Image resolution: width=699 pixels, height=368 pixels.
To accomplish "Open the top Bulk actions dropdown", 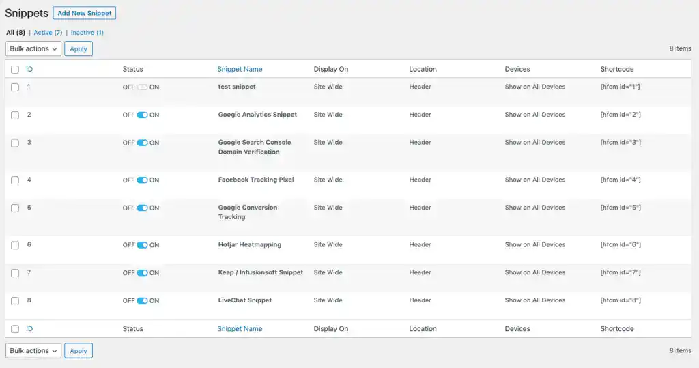I will [33, 49].
